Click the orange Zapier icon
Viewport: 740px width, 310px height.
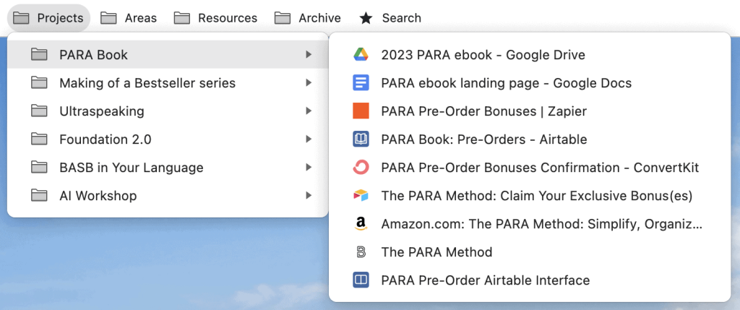click(x=361, y=111)
